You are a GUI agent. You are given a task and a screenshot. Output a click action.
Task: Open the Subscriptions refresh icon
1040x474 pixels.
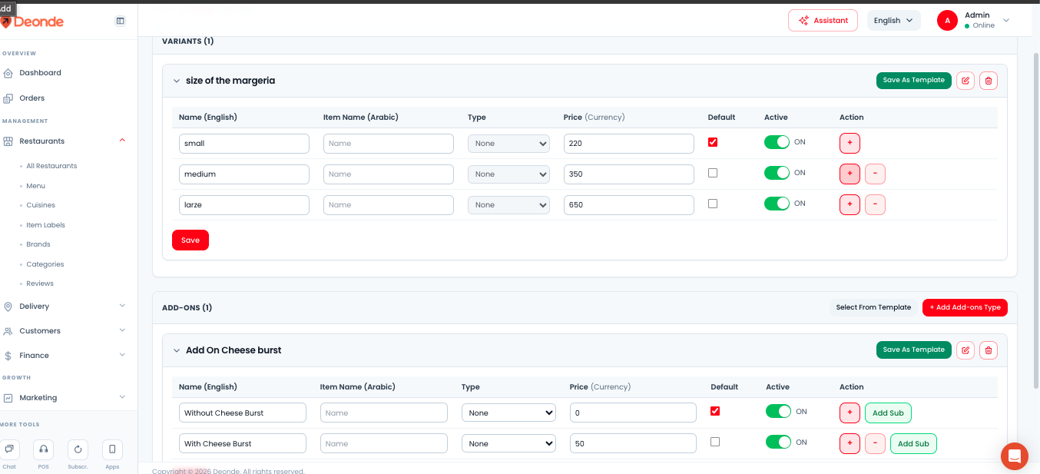tap(78, 449)
